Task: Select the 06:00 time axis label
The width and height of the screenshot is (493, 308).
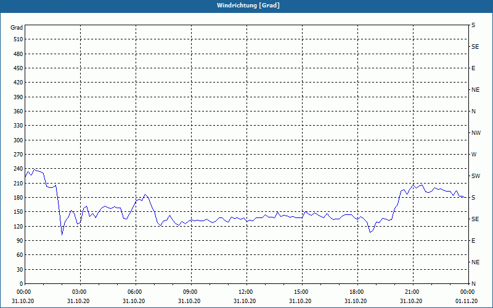Action: point(136,292)
